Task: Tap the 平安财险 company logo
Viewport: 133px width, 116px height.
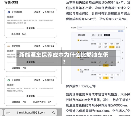Action: click(9, 46)
